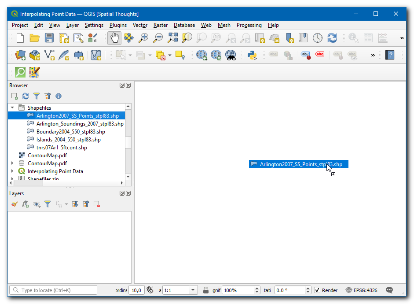Click the Zoom In magnifier icon
The width and height of the screenshot is (414, 304).
(x=143, y=38)
